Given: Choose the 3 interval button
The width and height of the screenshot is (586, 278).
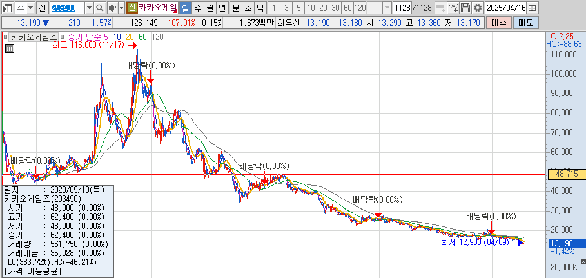Looking at the screenshot, I should point(286,8).
